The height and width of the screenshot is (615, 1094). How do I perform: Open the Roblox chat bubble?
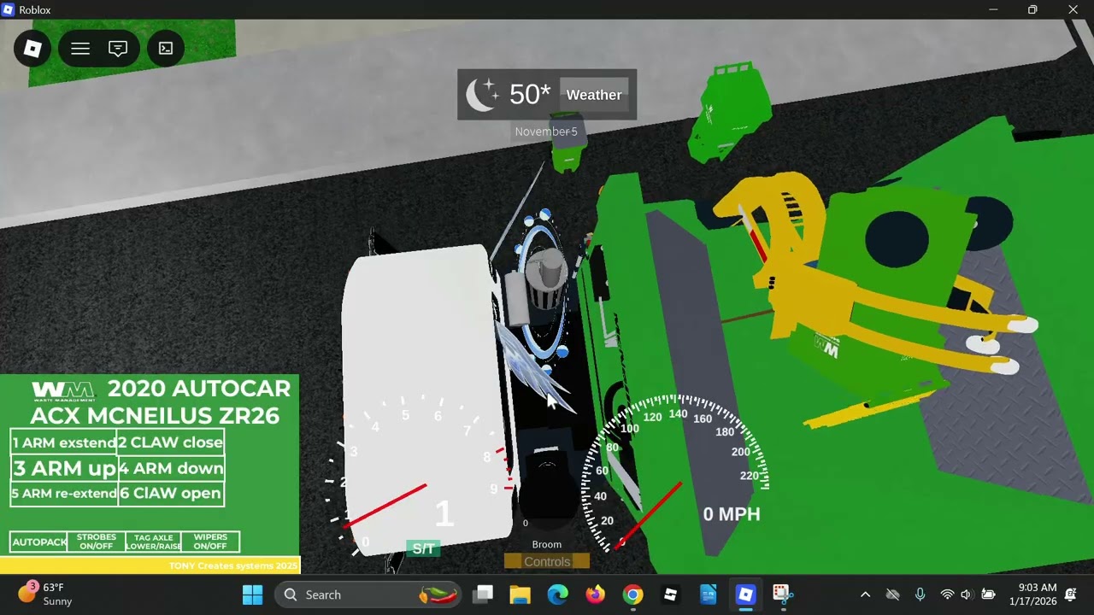point(118,49)
